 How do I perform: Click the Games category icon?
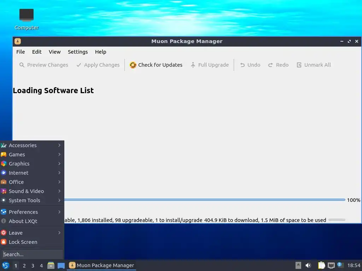(x=4, y=155)
